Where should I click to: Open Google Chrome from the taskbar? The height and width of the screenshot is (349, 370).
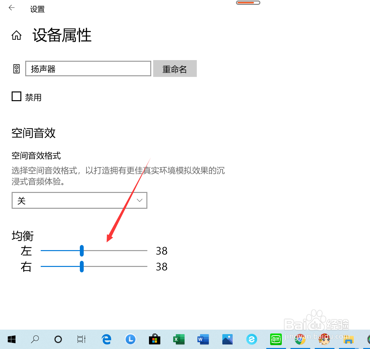pos(300,339)
